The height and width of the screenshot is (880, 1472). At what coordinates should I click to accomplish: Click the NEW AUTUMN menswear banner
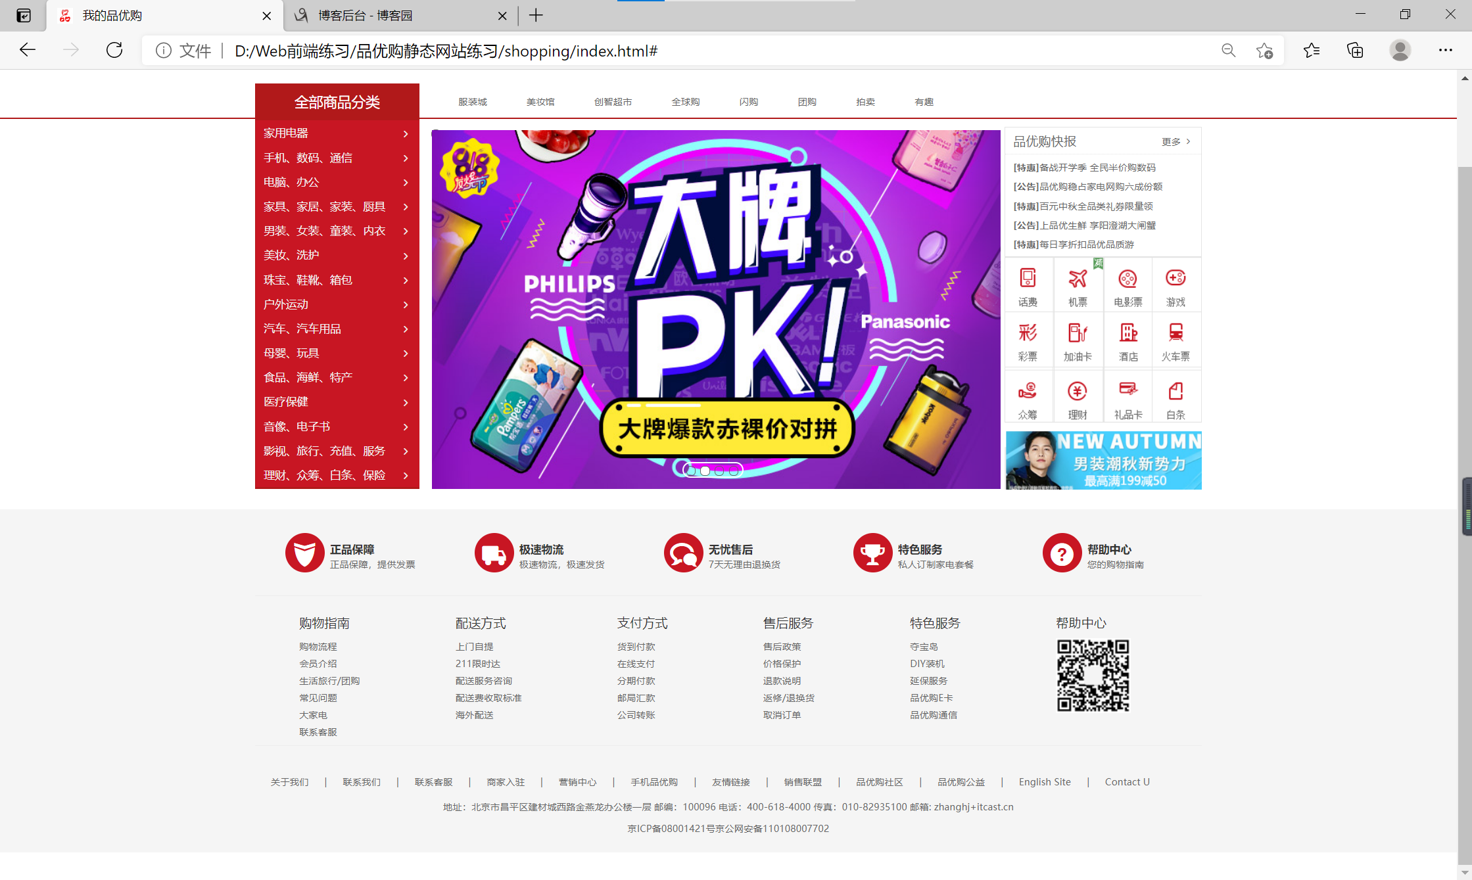[x=1103, y=460]
